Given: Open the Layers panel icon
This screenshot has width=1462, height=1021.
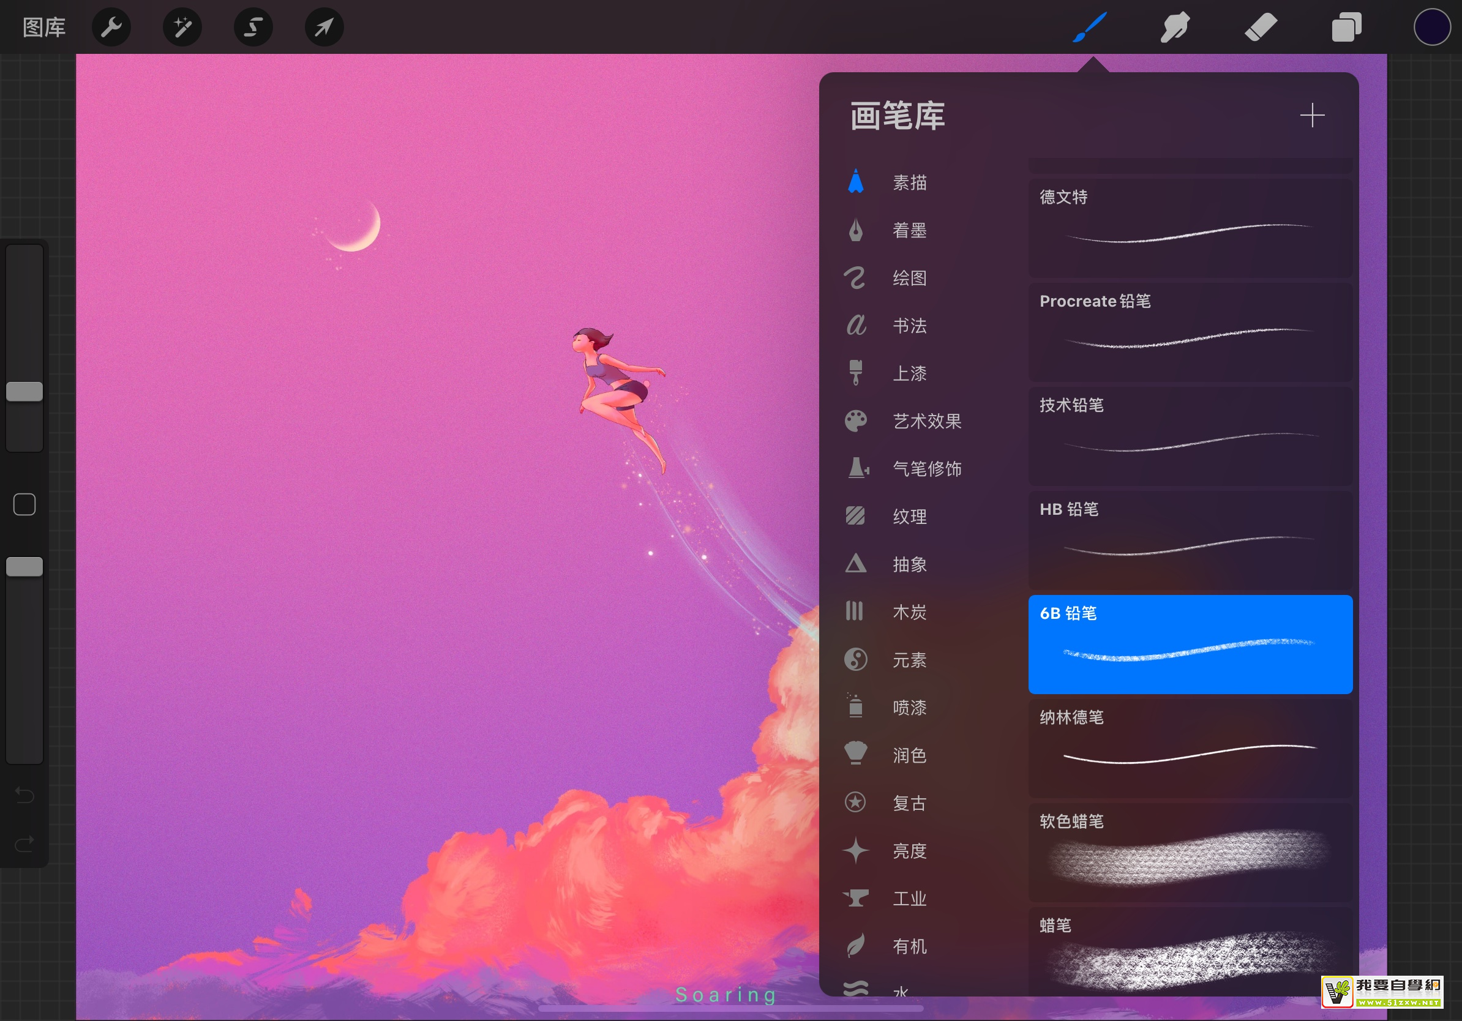Looking at the screenshot, I should [1346, 28].
